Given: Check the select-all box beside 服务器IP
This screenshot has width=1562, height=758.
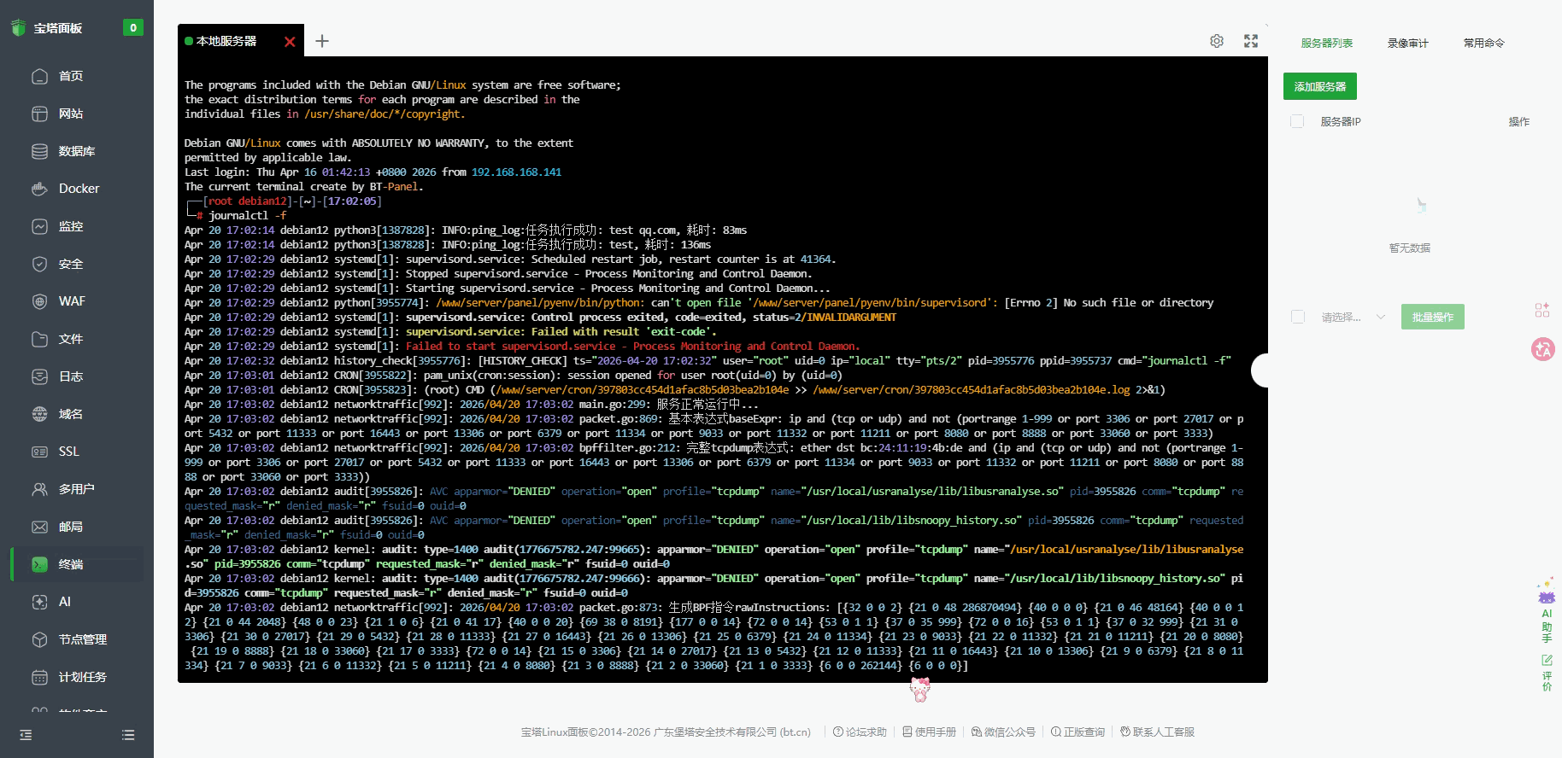Looking at the screenshot, I should 1297,121.
